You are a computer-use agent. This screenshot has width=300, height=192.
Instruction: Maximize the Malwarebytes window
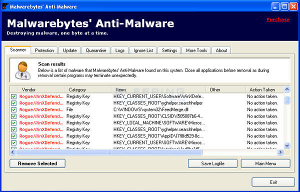click(284, 6)
